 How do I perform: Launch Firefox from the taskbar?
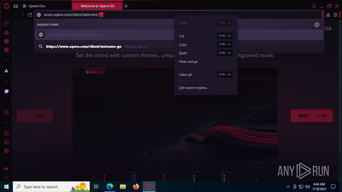tap(136, 187)
